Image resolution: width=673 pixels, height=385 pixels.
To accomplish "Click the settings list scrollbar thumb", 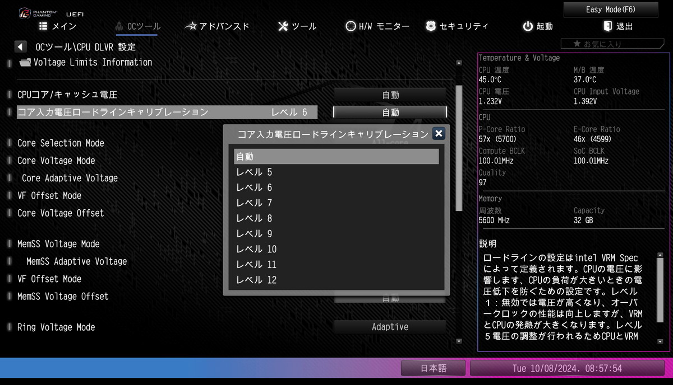I will [458, 148].
